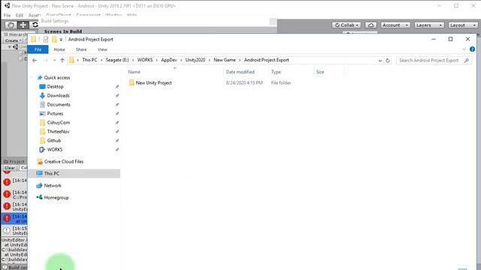The width and height of the screenshot is (481, 270).
Task: Click the Create dropdown in Unity Hierarchy
Action: click(x=13, y=40)
